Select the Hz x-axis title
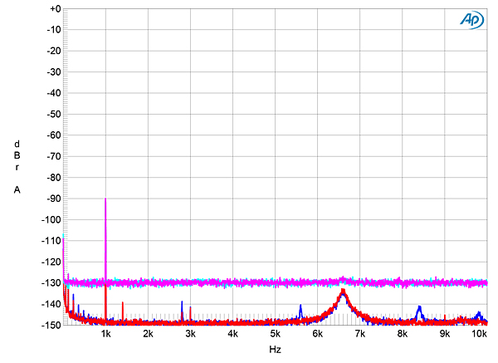The image size is (498, 363). pyautogui.click(x=275, y=351)
